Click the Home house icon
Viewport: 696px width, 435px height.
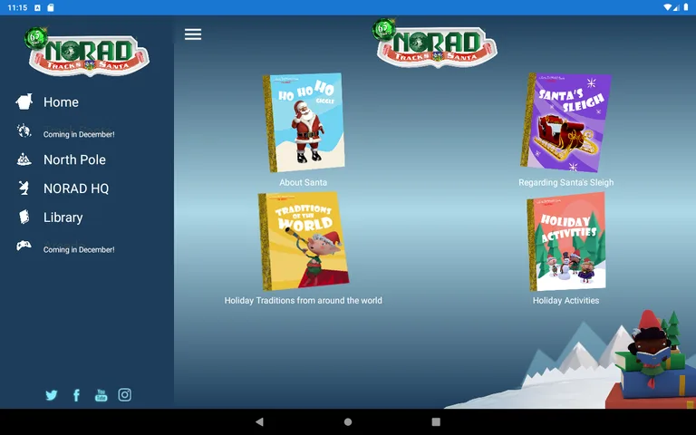pyautogui.click(x=24, y=101)
